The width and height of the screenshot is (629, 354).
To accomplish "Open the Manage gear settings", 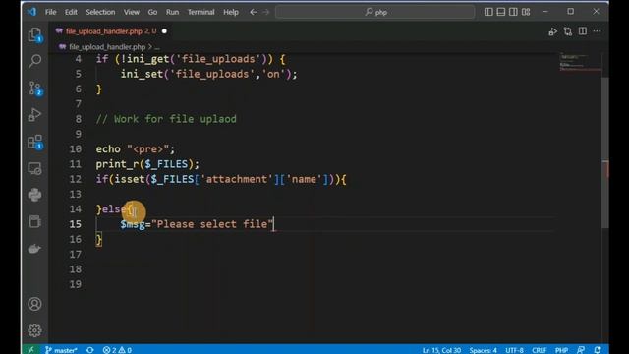I will 35,330.
